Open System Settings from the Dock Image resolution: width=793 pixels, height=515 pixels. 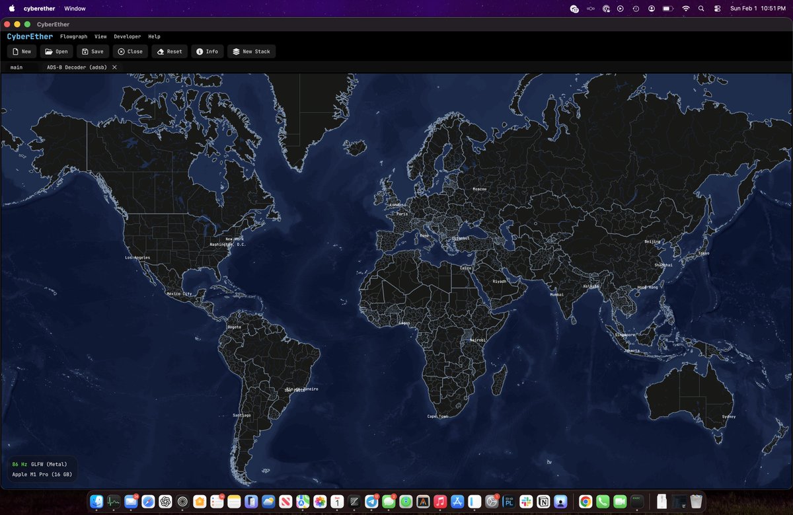tap(492, 501)
